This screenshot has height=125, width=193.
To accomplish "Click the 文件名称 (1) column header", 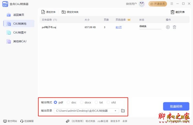I will 49,20.
